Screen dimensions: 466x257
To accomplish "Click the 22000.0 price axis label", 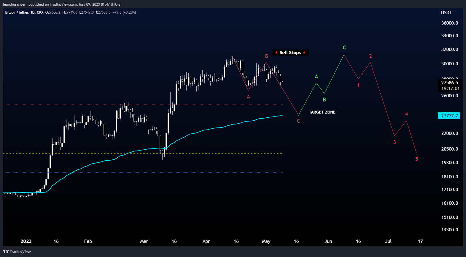I will (450, 133).
